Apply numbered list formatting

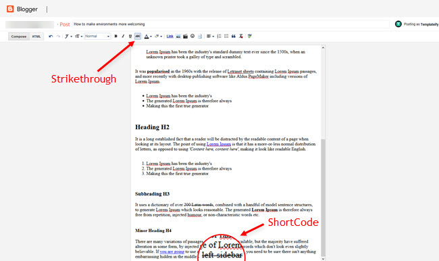tap(219, 36)
